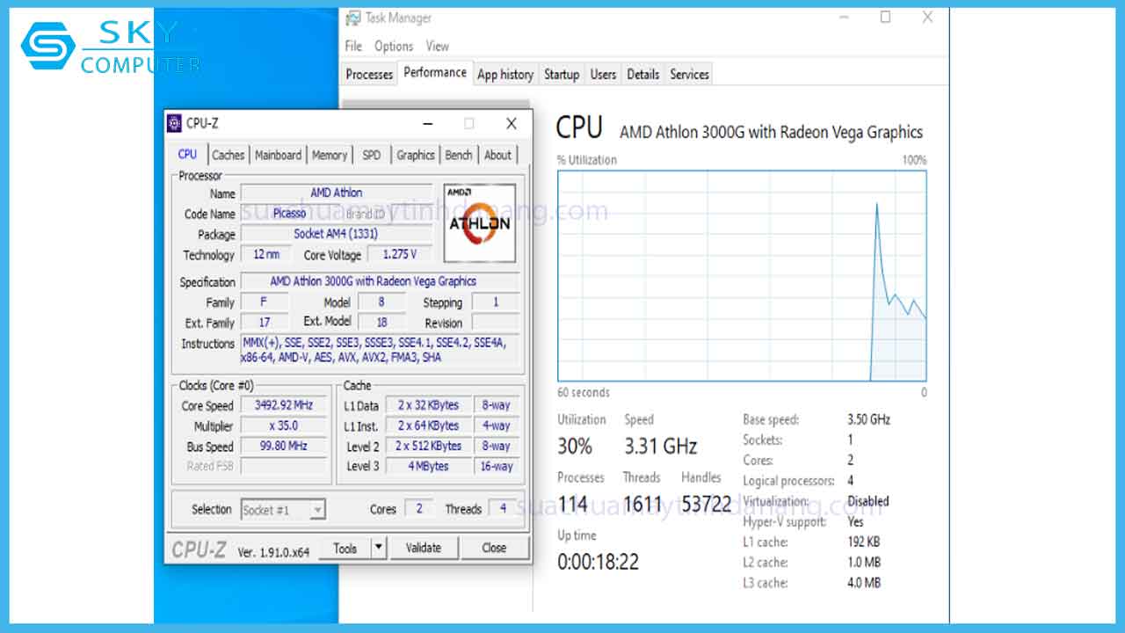Click the Core Voltage value 1.275 V
The width and height of the screenshot is (1125, 633).
click(x=399, y=254)
